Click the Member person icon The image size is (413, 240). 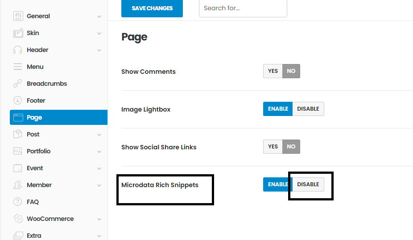[x=18, y=185]
